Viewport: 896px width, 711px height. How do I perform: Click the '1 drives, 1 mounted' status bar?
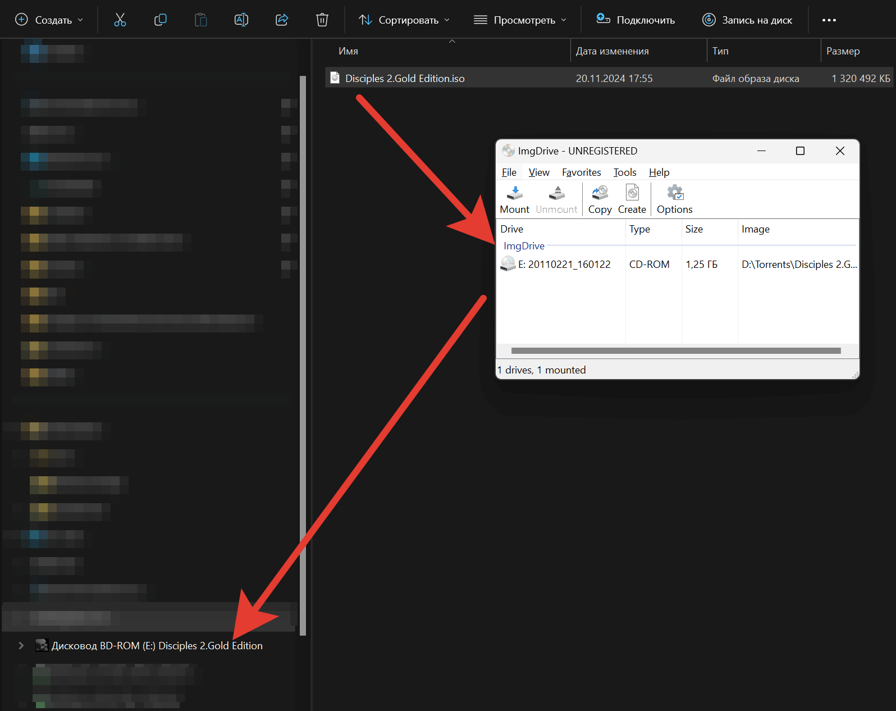coord(541,370)
